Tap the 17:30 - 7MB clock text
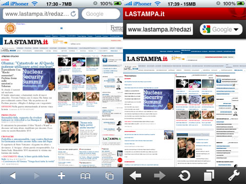This screenshot has height=184, width=246. (x=59, y=4)
